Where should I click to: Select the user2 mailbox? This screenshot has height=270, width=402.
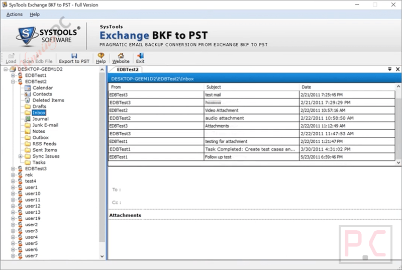point(31,225)
